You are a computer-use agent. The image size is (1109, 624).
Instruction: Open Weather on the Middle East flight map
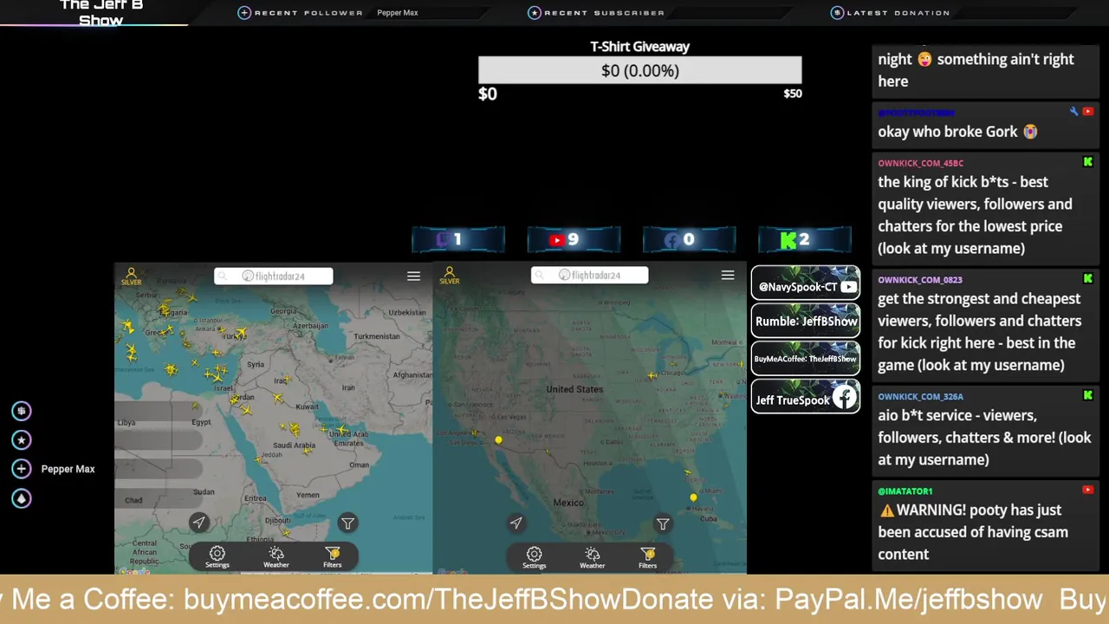[276, 556]
